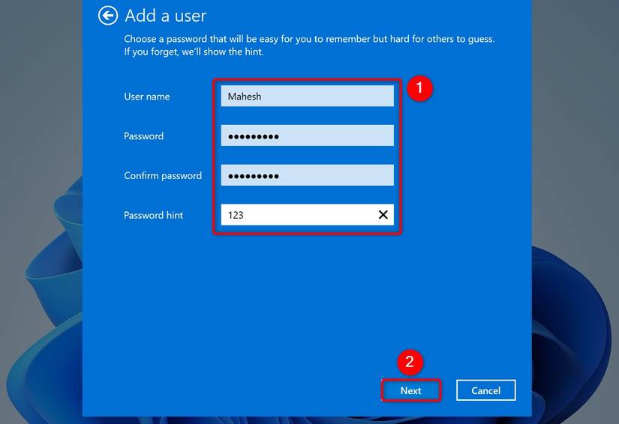
Task: Click the "Add a user" heading
Action: tap(165, 16)
